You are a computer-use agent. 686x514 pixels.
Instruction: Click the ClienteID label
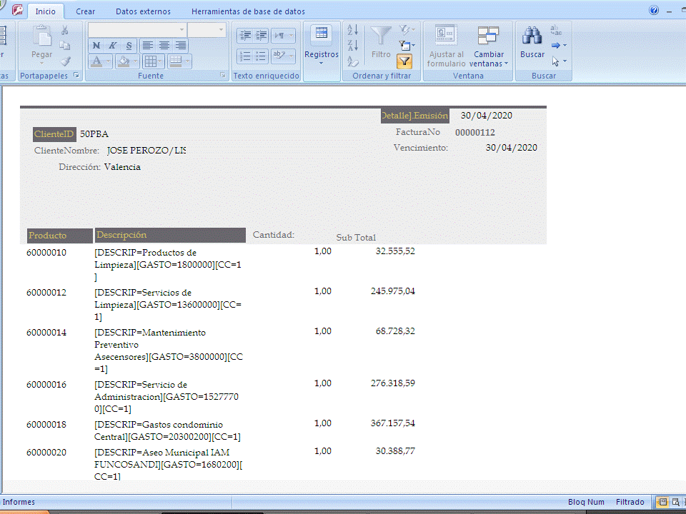click(54, 134)
